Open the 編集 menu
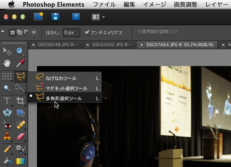The height and width of the screenshot is (167, 231). click(x=129, y=5)
